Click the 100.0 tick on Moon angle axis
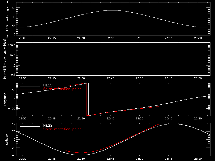The height and width of the screenshot is (161, 215). tap(12, 45)
